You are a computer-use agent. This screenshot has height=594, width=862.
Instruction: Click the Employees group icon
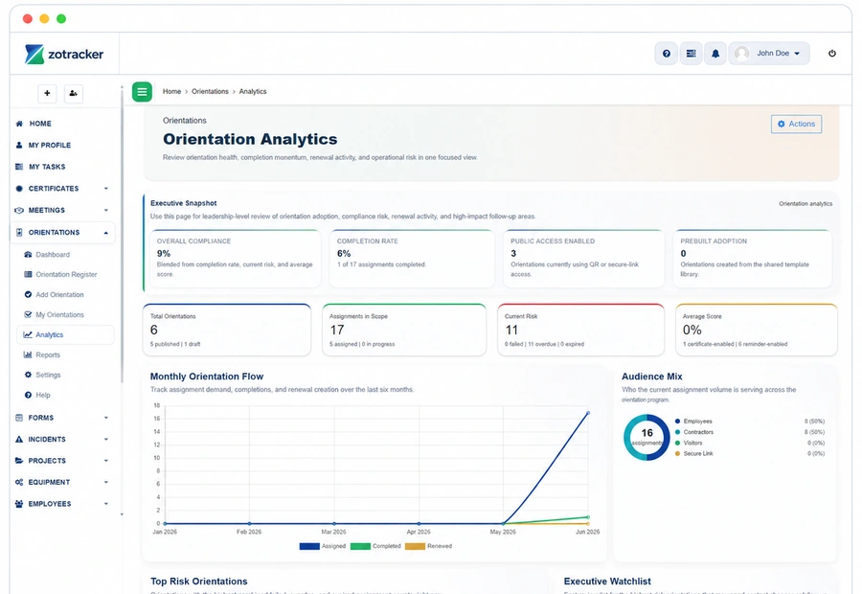click(19, 503)
